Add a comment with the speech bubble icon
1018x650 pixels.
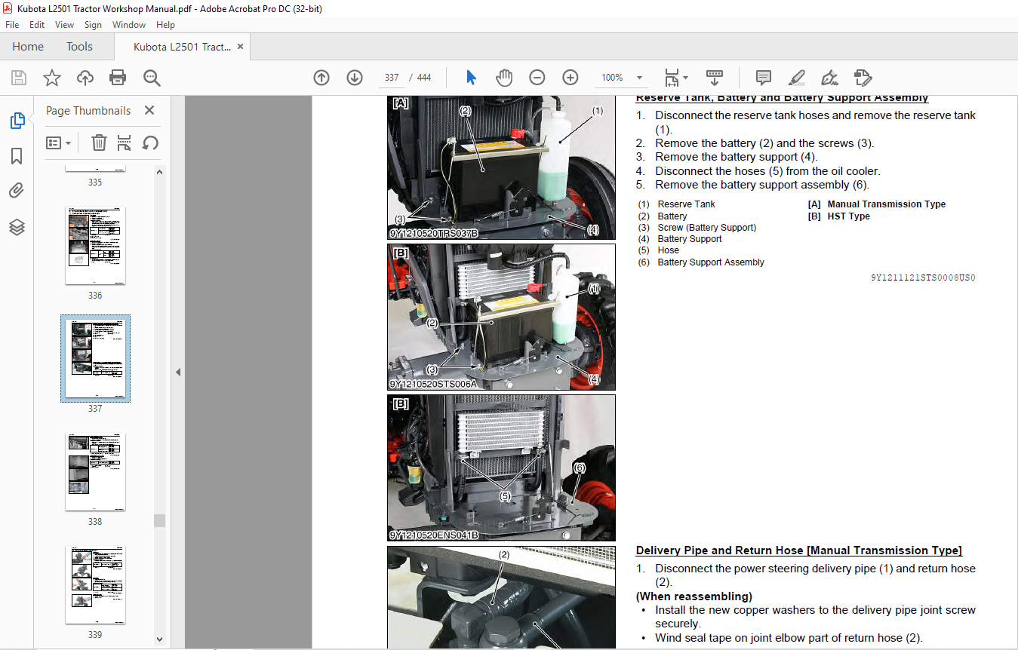click(x=764, y=78)
